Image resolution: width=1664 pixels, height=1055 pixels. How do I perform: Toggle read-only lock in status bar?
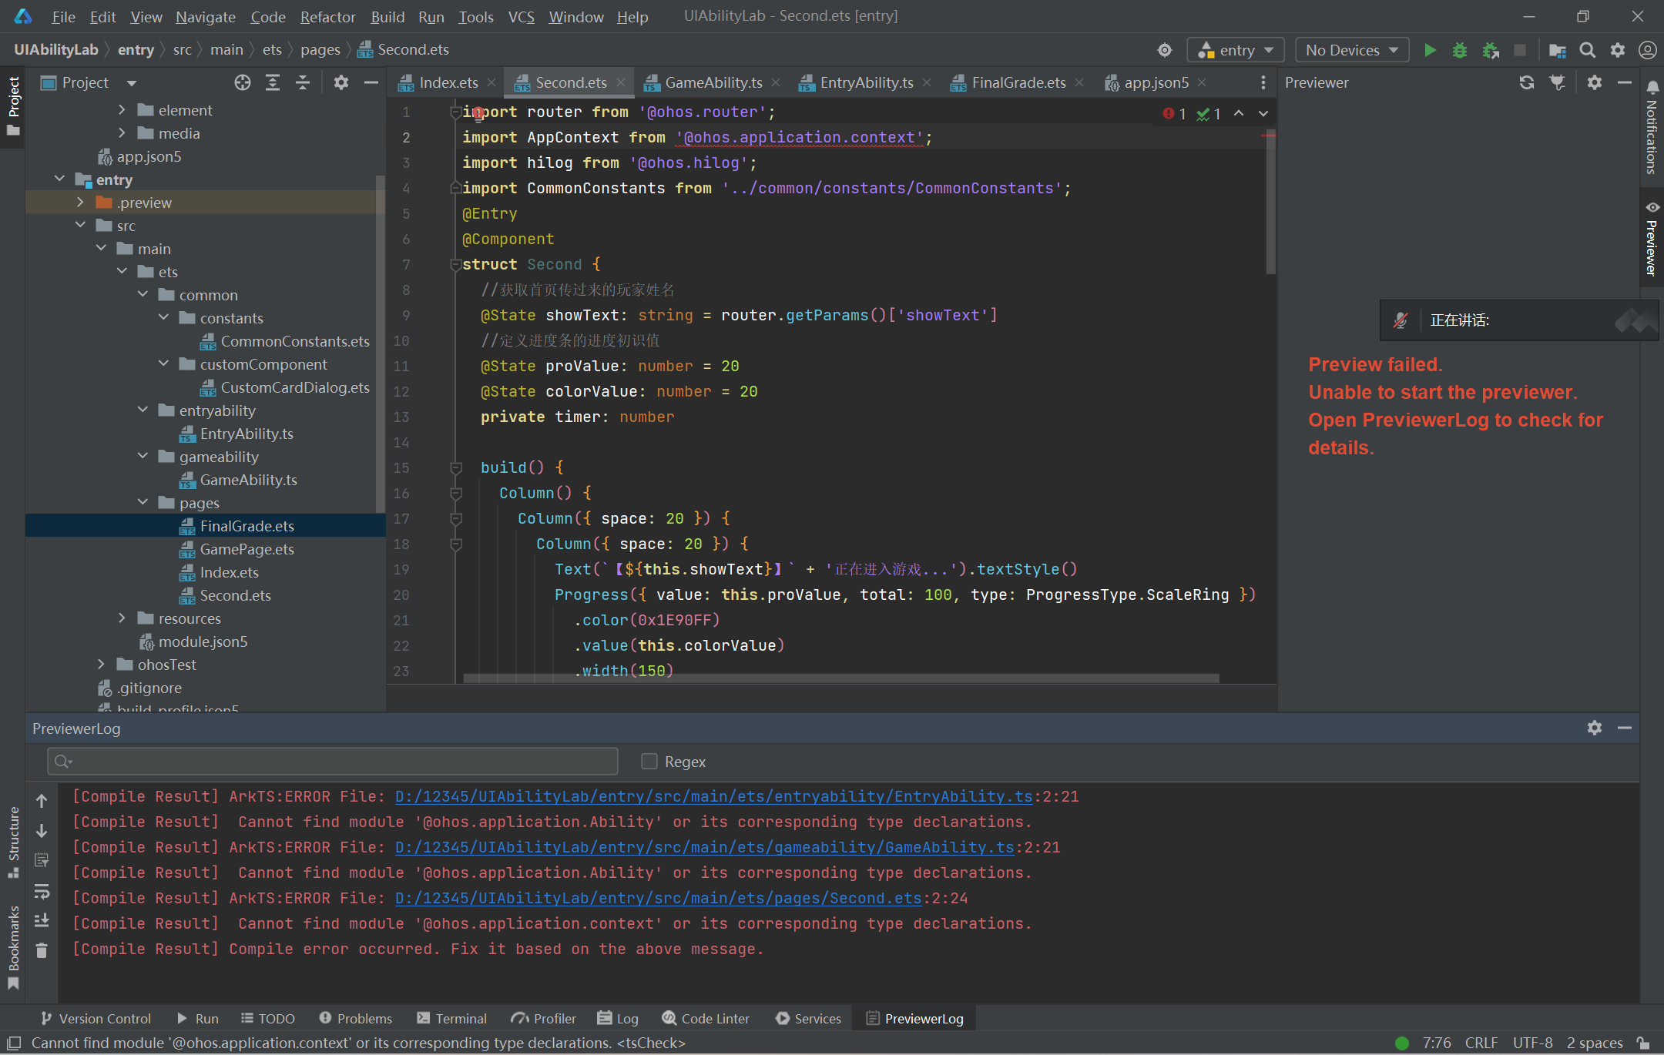[1643, 1043]
